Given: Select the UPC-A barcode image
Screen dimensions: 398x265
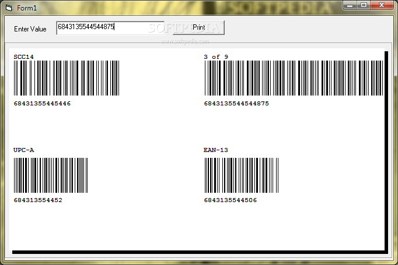Looking at the screenshot, I should pos(51,175).
